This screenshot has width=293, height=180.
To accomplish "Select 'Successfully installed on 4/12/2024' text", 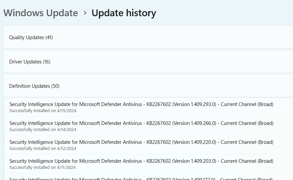I will click(x=43, y=149).
